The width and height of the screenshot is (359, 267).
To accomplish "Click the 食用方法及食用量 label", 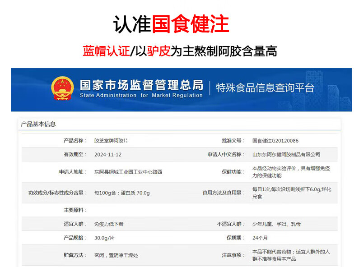I will (x=224, y=193).
